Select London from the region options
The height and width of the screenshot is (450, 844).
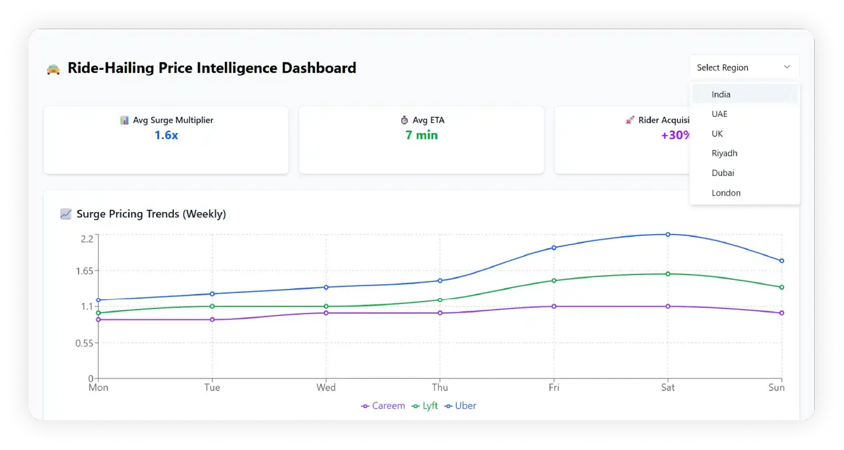(x=726, y=193)
